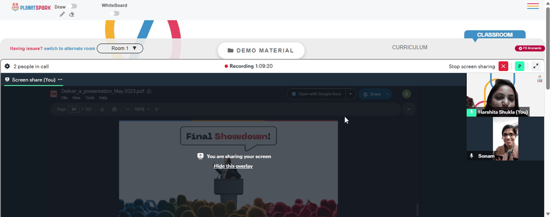Image resolution: width=551 pixels, height=217 pixels.
Task: Download the PDF with download icon
Action: pyautogui.click(x=102, y=109)
